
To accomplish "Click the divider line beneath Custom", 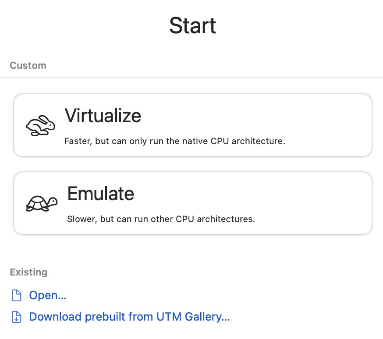I will (x=191, y=78).
